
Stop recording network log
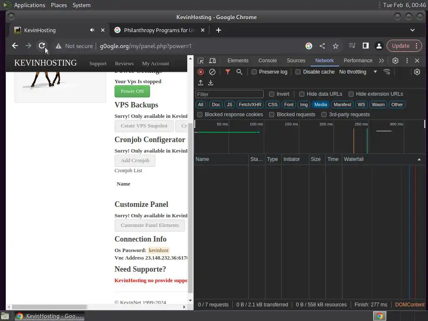[x=201, y=72]
